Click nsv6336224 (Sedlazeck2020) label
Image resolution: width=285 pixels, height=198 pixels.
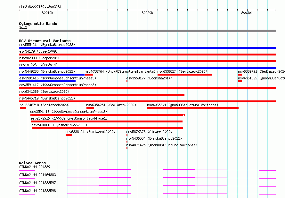[182, 71]
